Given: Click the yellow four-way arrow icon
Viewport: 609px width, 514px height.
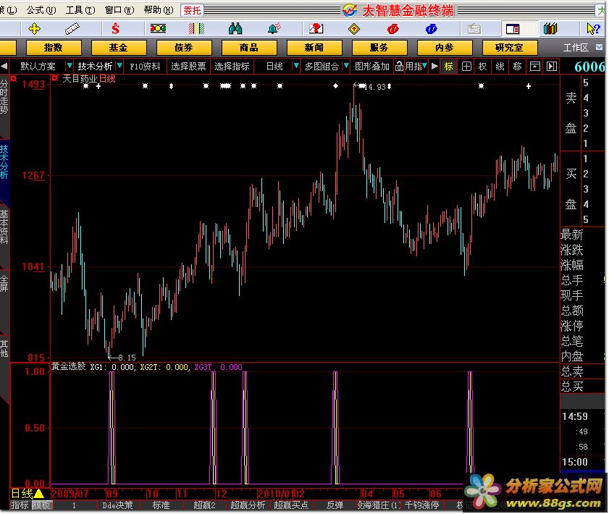Looking at the screenshot, I should (34, 29).
